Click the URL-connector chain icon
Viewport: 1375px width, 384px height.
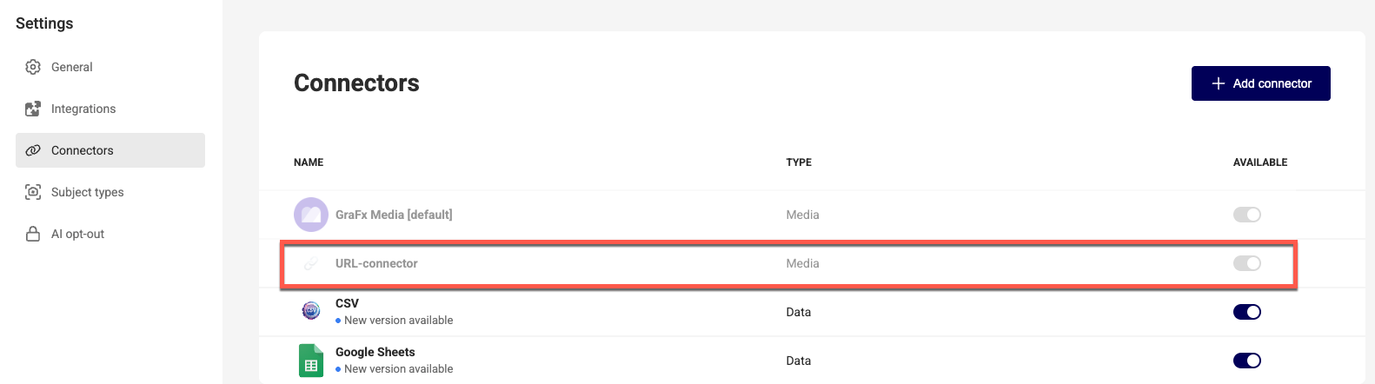coord(311,263)
